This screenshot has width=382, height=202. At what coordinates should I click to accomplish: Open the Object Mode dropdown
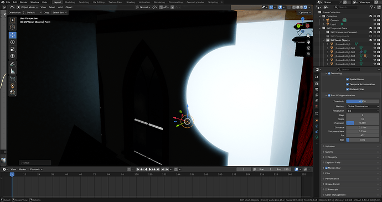click(28, 7)
